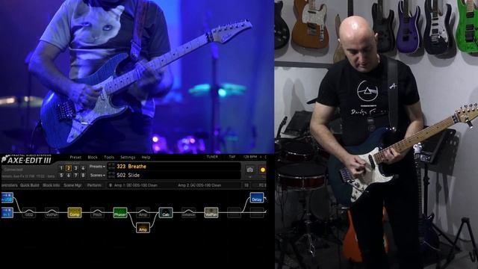Click the TAP tempo button
The image size is (478, 269).
(x=232, y=157)
